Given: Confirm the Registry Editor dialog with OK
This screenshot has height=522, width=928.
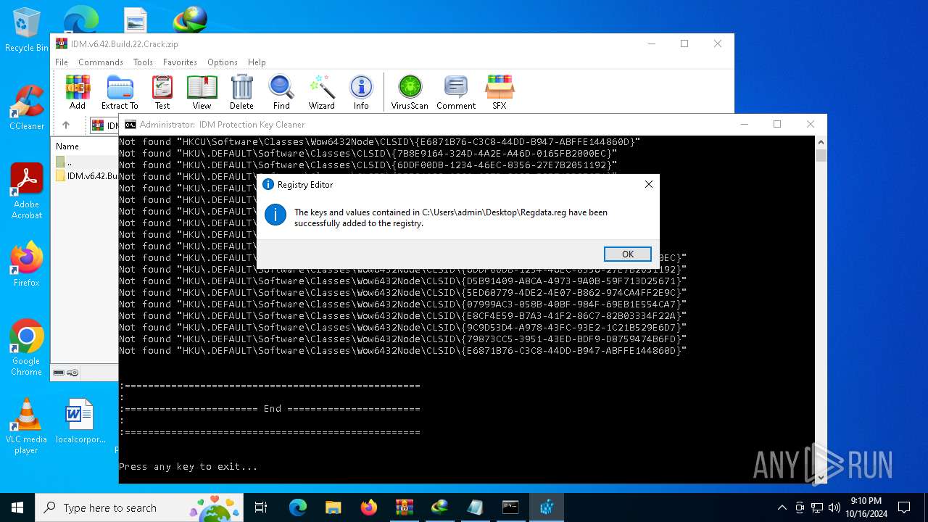Looking at the screenshot, I should [628, 254].
